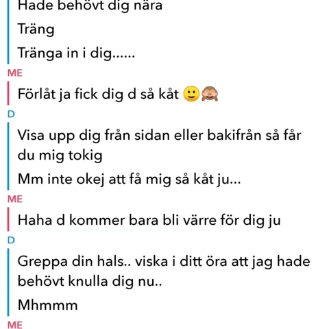Select message "Haha d kommer bara bli värre"

149,221
